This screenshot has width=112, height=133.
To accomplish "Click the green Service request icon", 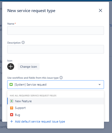I will click(11, 85).
